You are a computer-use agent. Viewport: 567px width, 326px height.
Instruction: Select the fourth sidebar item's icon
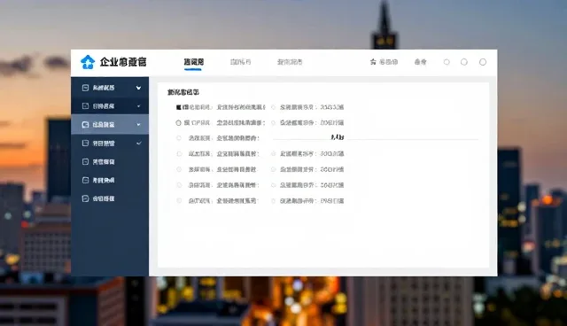click(85, 144)
